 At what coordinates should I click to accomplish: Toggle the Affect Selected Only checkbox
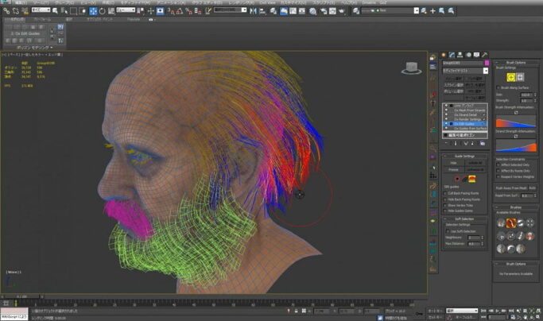point(499,164)
